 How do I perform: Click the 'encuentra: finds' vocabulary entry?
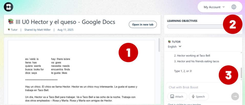coord(60,69)
